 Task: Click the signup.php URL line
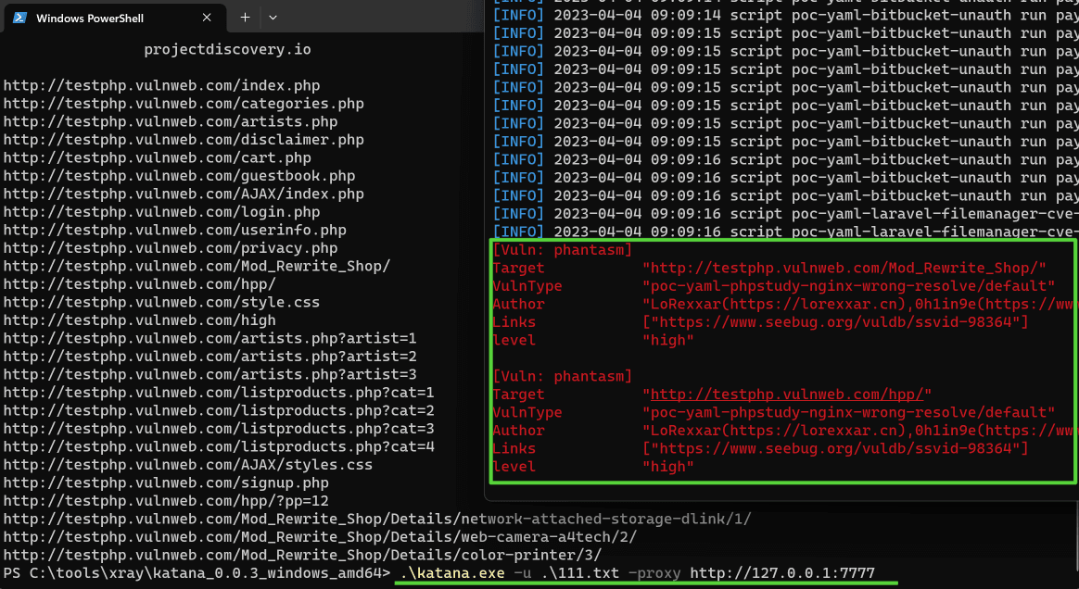(166, 482)
